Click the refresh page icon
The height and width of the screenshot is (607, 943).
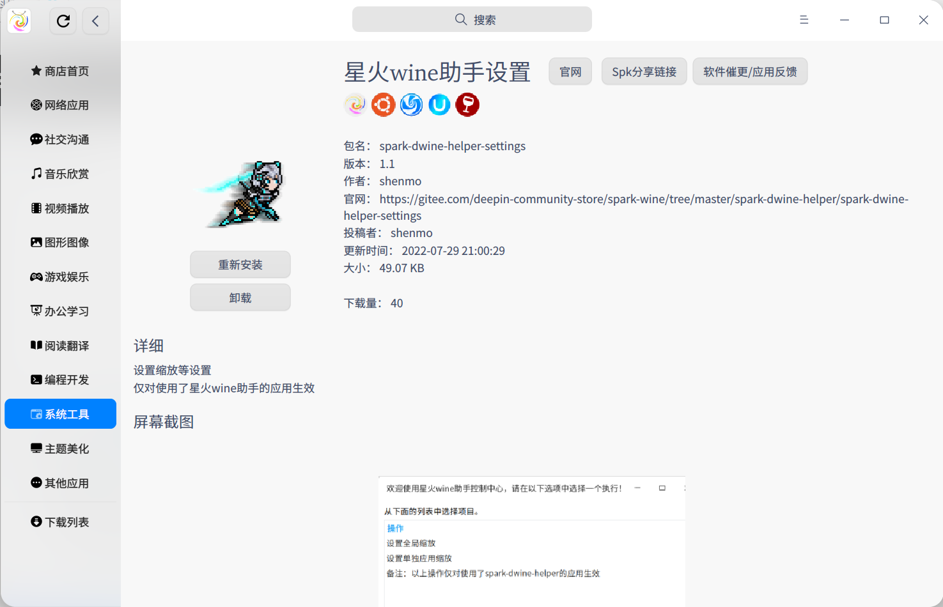pyautogui.click(x=63, y=20)
